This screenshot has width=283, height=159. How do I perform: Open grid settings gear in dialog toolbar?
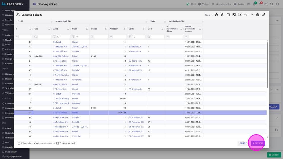pyautogui.click(x=216, y=15)
